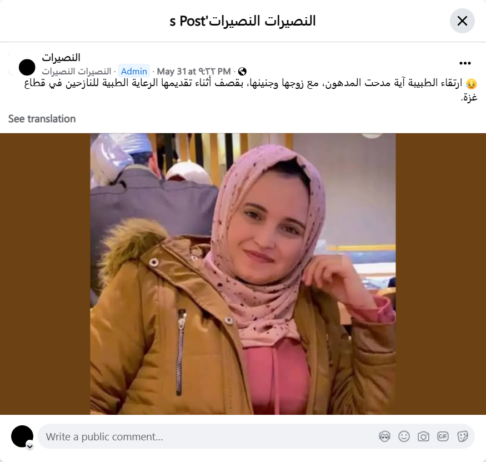The image size is (486, 462).
Task: Click the globe public privacy icon
Action: (x=242, y=72)
